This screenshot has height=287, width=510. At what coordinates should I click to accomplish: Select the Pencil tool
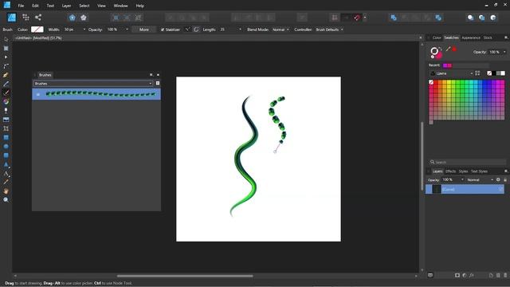(x=6, y=84)
